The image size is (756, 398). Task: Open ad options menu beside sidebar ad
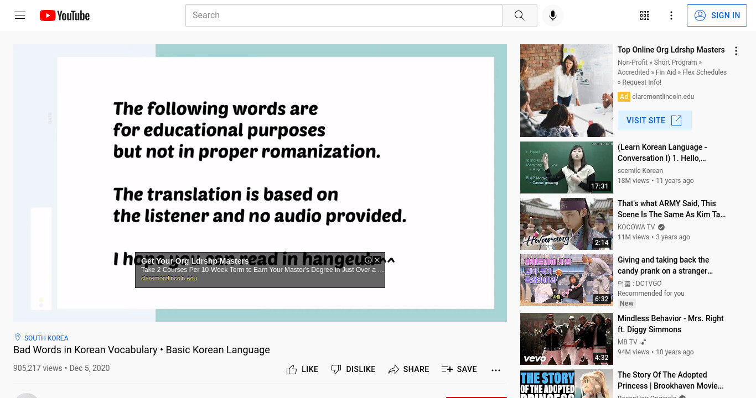(x=736, y=51)
